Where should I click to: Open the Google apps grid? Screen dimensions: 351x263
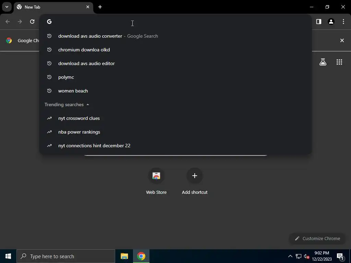click(339, 62)
